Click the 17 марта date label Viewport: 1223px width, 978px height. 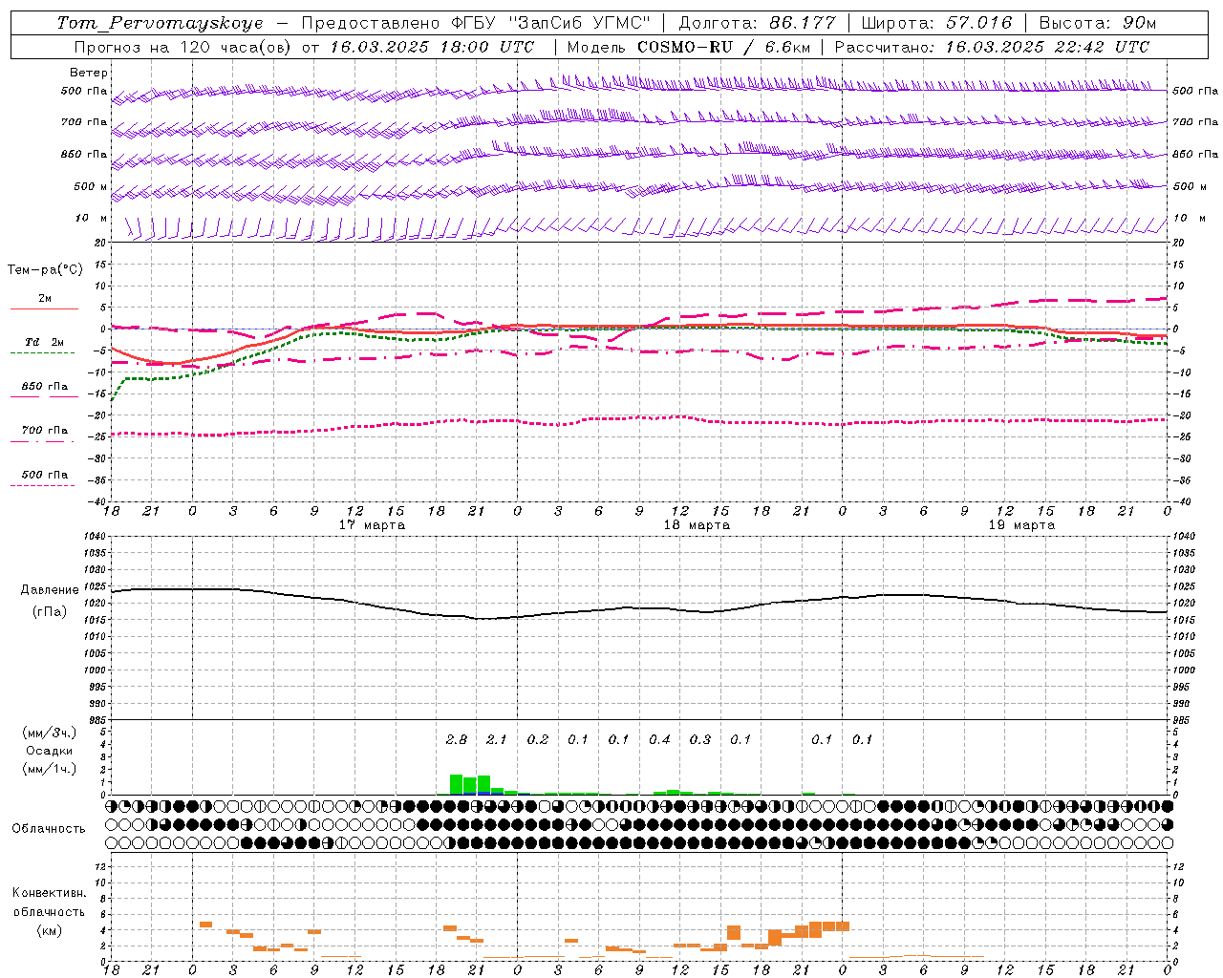pyautogui.click(x=373, y=525)
